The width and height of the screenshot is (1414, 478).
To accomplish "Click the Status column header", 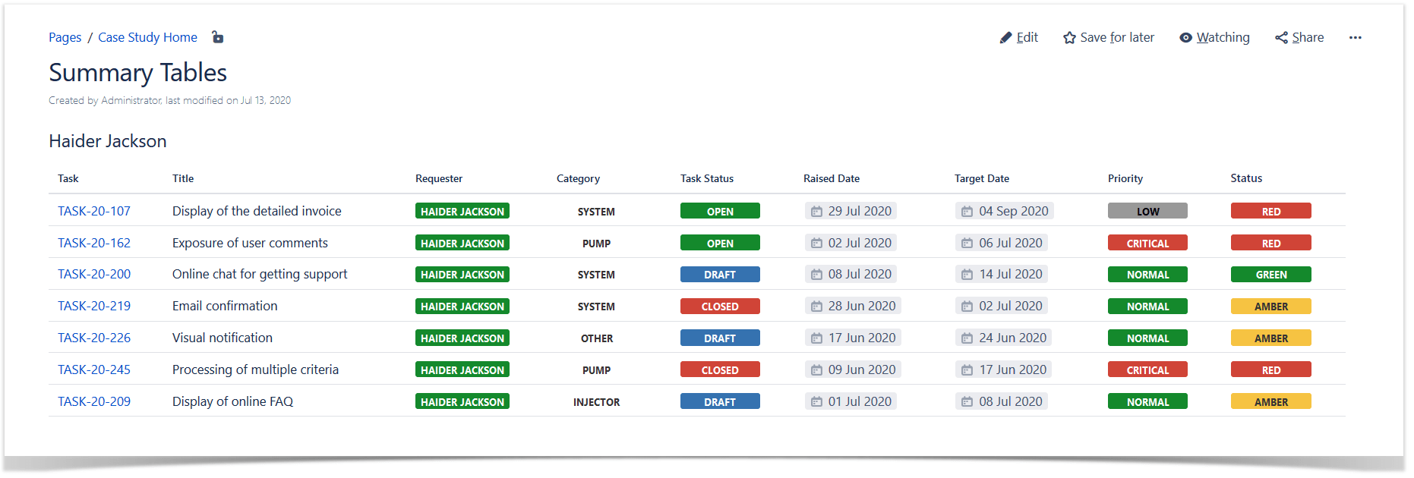I will click(1246, 178).
